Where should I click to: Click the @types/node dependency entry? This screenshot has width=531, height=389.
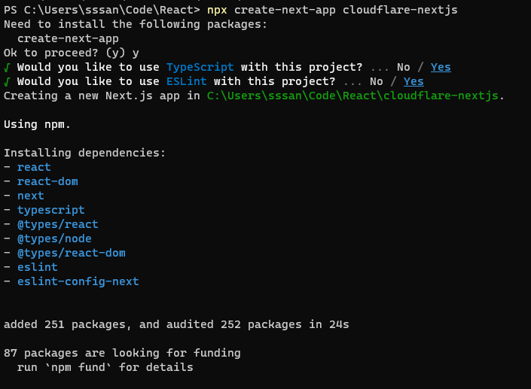point(54,239)
